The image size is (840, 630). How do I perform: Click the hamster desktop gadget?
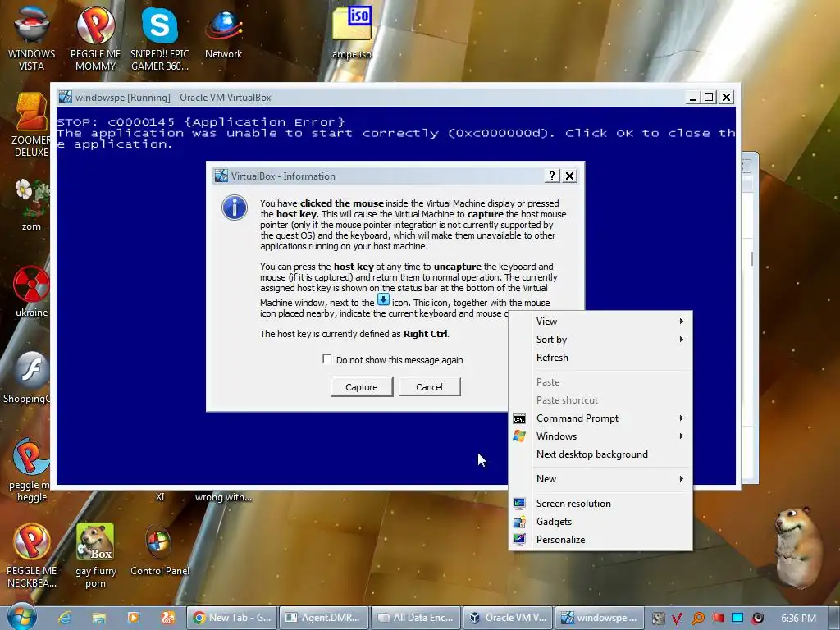pos(799,546)
